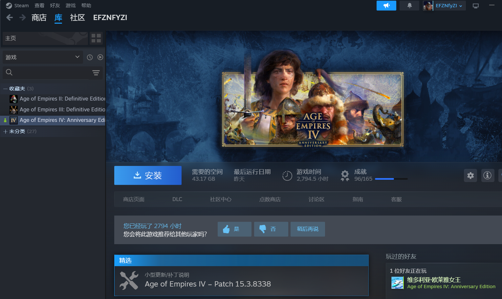Click the ready-to-play filter icon
The image size is (502, 299).
[100, 57]
